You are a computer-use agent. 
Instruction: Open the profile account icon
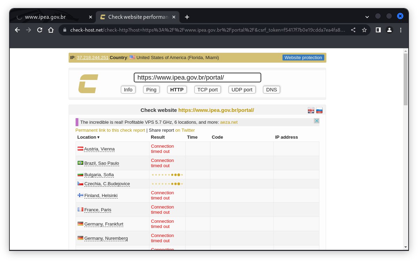click(389, 30)
